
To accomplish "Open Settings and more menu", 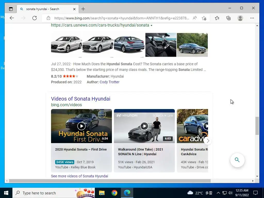I will [x=252, y=18].
